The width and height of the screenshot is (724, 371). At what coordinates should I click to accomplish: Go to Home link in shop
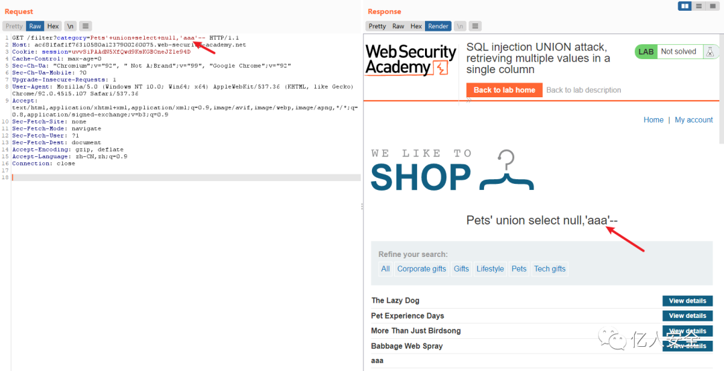[654, 119]
